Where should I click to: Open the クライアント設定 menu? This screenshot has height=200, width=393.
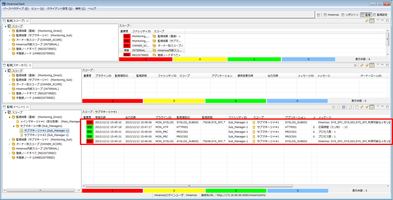[60, 9]
